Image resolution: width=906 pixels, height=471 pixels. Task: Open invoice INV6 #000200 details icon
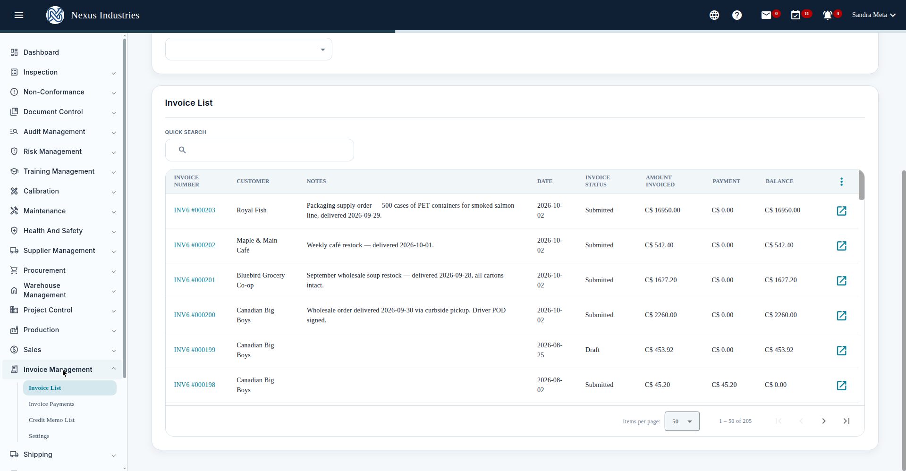(841, 316)
